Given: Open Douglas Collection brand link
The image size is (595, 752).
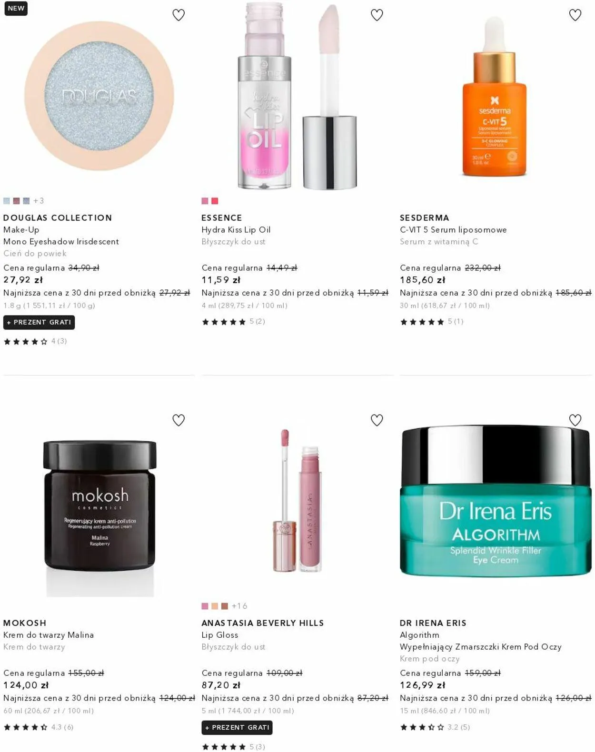Looking at the screenshot, I should (58, 218).
